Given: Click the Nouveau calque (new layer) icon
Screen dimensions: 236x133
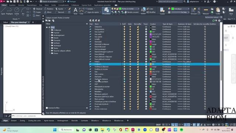Looking at the screenshot, I should pos(90,21).
